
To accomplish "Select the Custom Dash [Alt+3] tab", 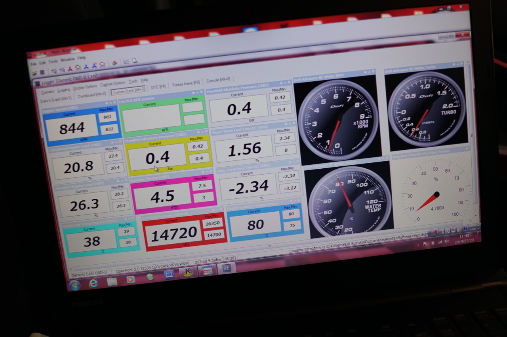I will (x=128, y=90).
